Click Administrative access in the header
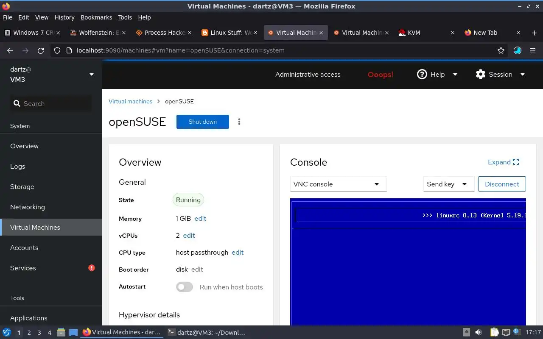Screen dimensions: 543x339 click(308, 75)
